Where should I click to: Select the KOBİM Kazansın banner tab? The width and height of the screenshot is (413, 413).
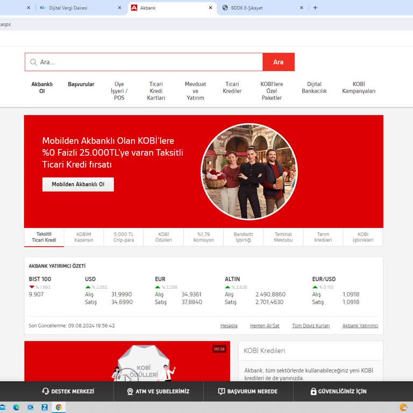(84, 237)
